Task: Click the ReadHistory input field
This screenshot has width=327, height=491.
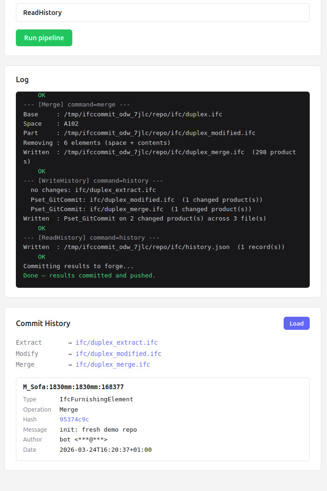Action: [162, 13]
